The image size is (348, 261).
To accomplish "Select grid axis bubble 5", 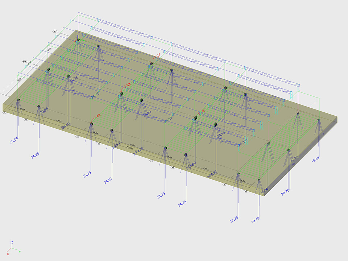I will click(x=152, y=161).
